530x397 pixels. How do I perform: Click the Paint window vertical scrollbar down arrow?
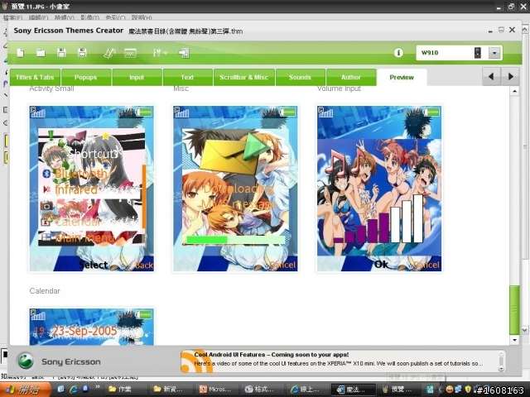pyautogui.click(x=525, y=330)
